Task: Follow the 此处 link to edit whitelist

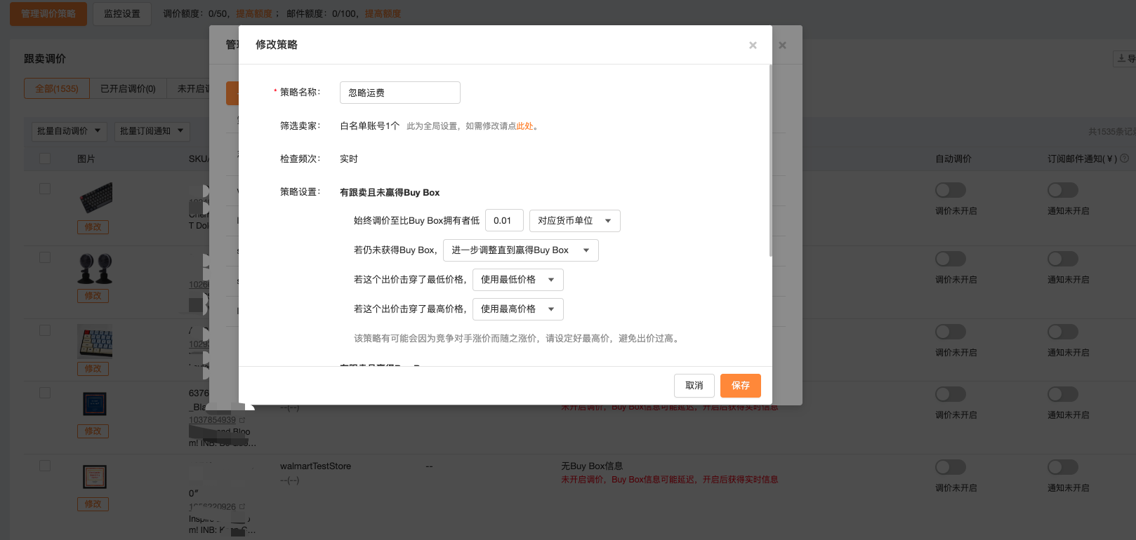Action: pyautogui.click(x=524, y=126)
